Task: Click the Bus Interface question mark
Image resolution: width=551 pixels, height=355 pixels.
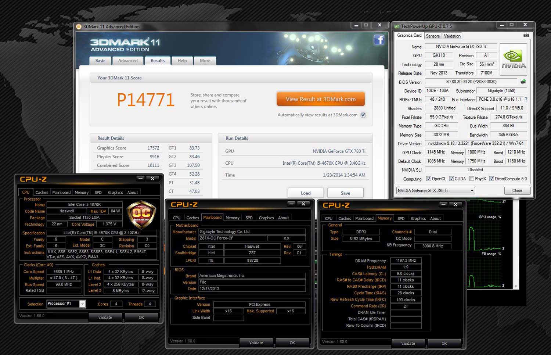Action: pos(526,99)
